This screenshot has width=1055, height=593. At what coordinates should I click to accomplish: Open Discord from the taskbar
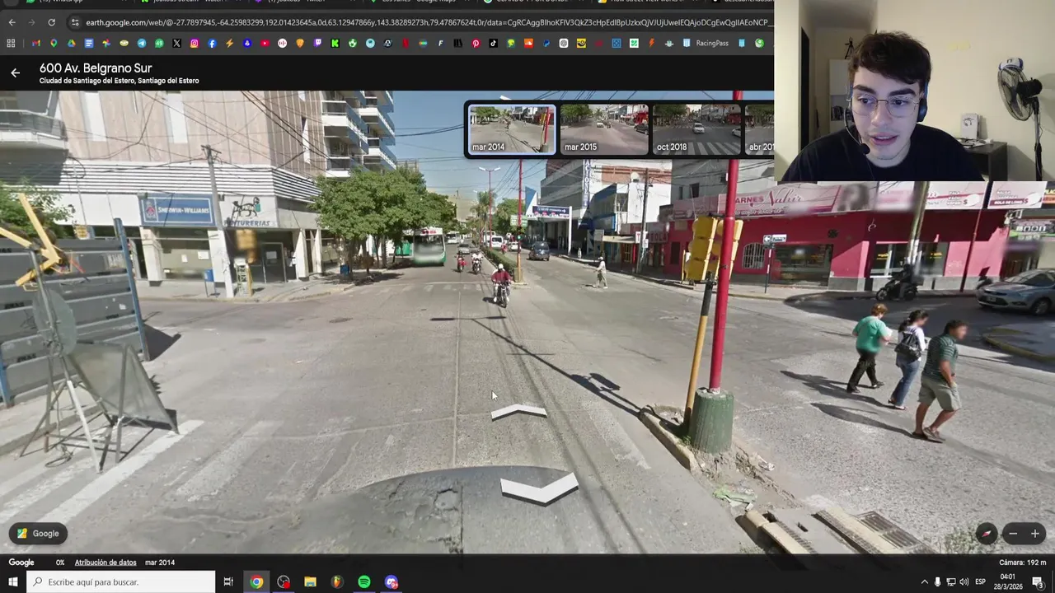391,582
